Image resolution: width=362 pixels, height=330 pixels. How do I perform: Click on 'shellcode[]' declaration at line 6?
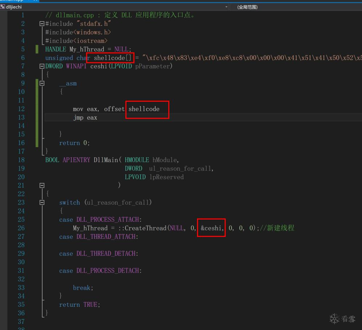click(x=112, y=58)
